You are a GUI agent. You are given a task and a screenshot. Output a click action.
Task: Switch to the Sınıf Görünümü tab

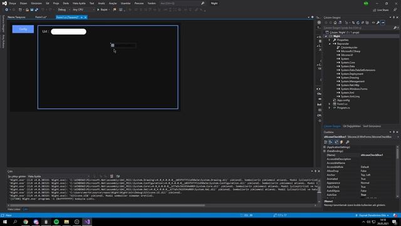click(372, 126)
